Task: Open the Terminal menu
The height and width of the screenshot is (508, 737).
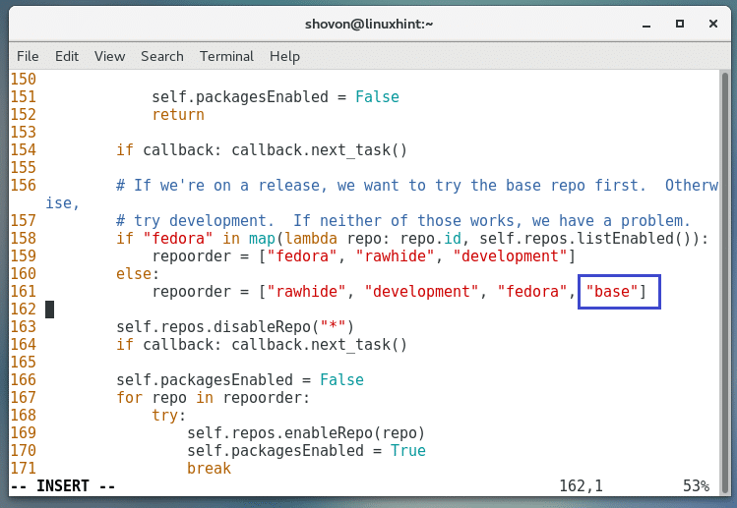Action: point(226,56)
